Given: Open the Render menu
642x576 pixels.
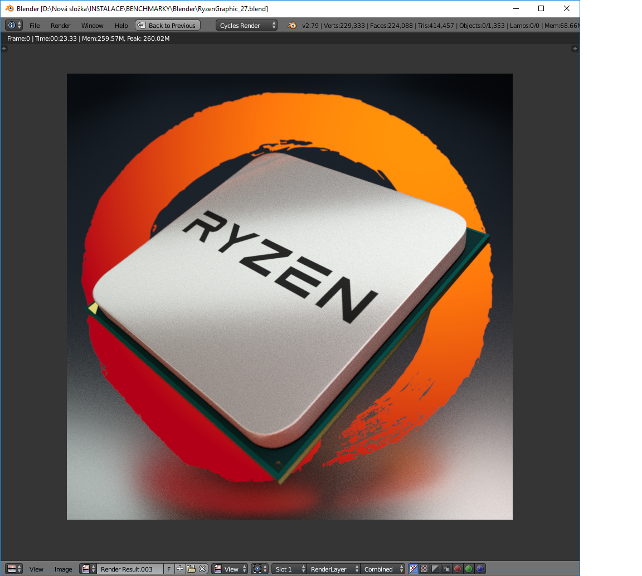Looking at the screenshot, I should pyautogui.click(x=60, y=26).
